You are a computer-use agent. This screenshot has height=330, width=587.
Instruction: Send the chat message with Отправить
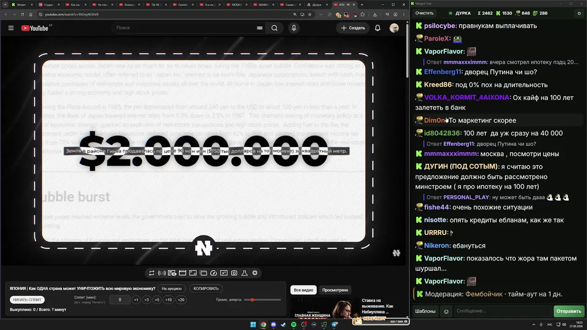tap(569, 311)
